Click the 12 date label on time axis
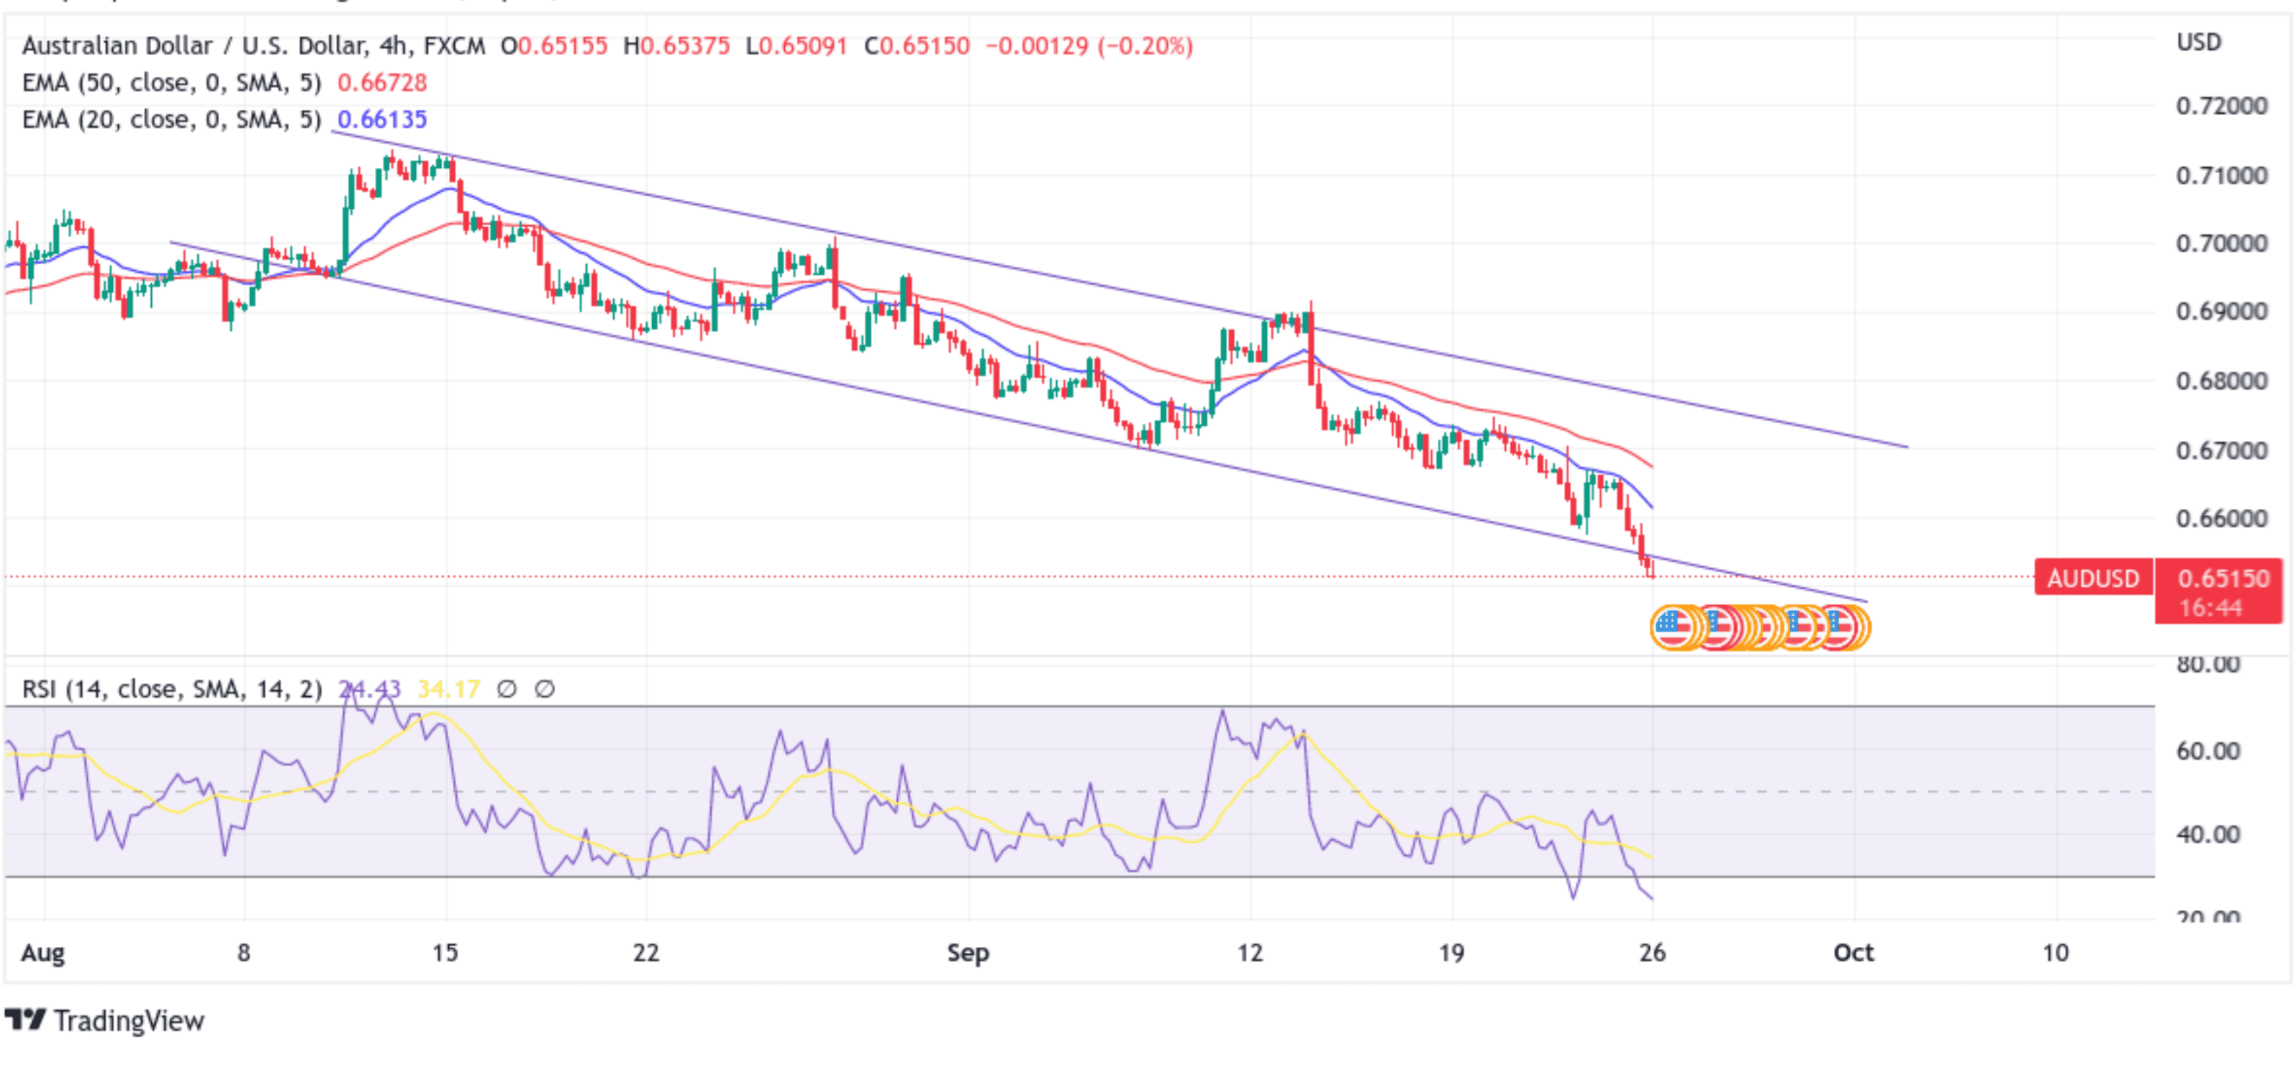This screenshot has width=2296, height=1090. pyautogui.click(x=1250, y=953)
